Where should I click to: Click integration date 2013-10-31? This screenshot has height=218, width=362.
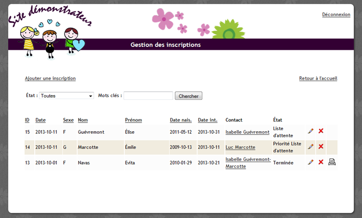pyautogui.click(x=209, y=132)
